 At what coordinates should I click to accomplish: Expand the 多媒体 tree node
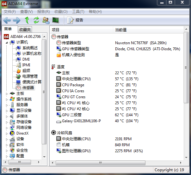tap(7, 117)
